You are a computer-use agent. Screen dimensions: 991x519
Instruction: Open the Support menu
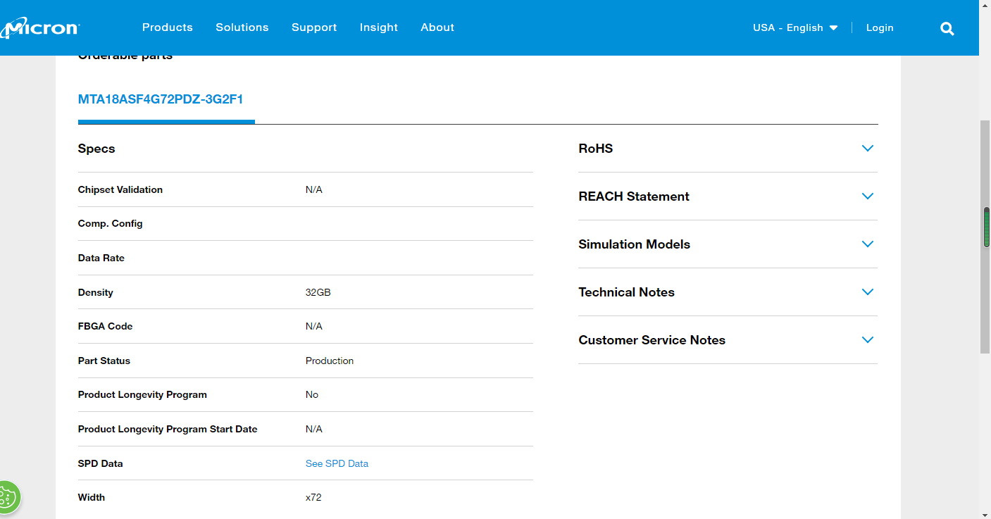314,27
